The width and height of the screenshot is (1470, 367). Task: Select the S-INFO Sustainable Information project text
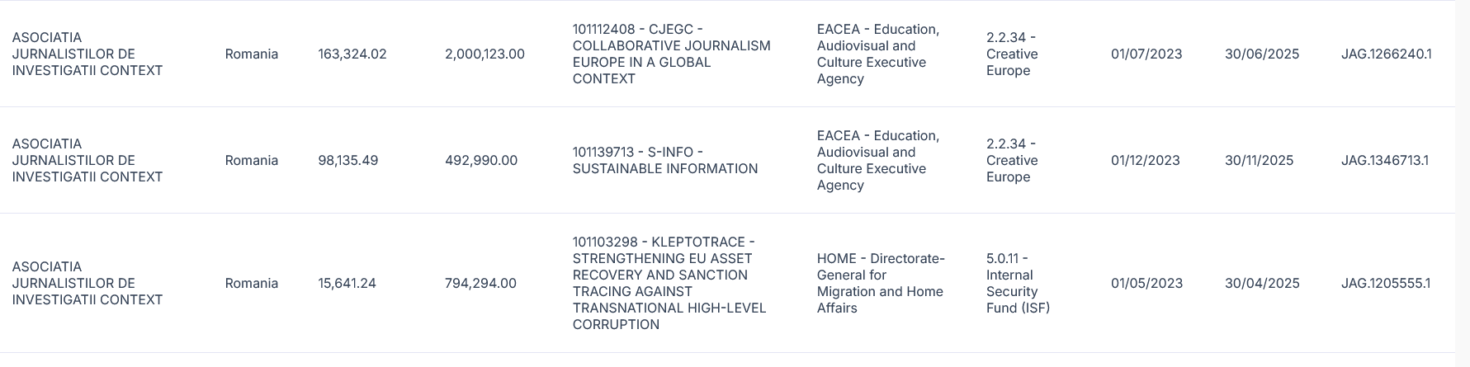click(664, 161)
